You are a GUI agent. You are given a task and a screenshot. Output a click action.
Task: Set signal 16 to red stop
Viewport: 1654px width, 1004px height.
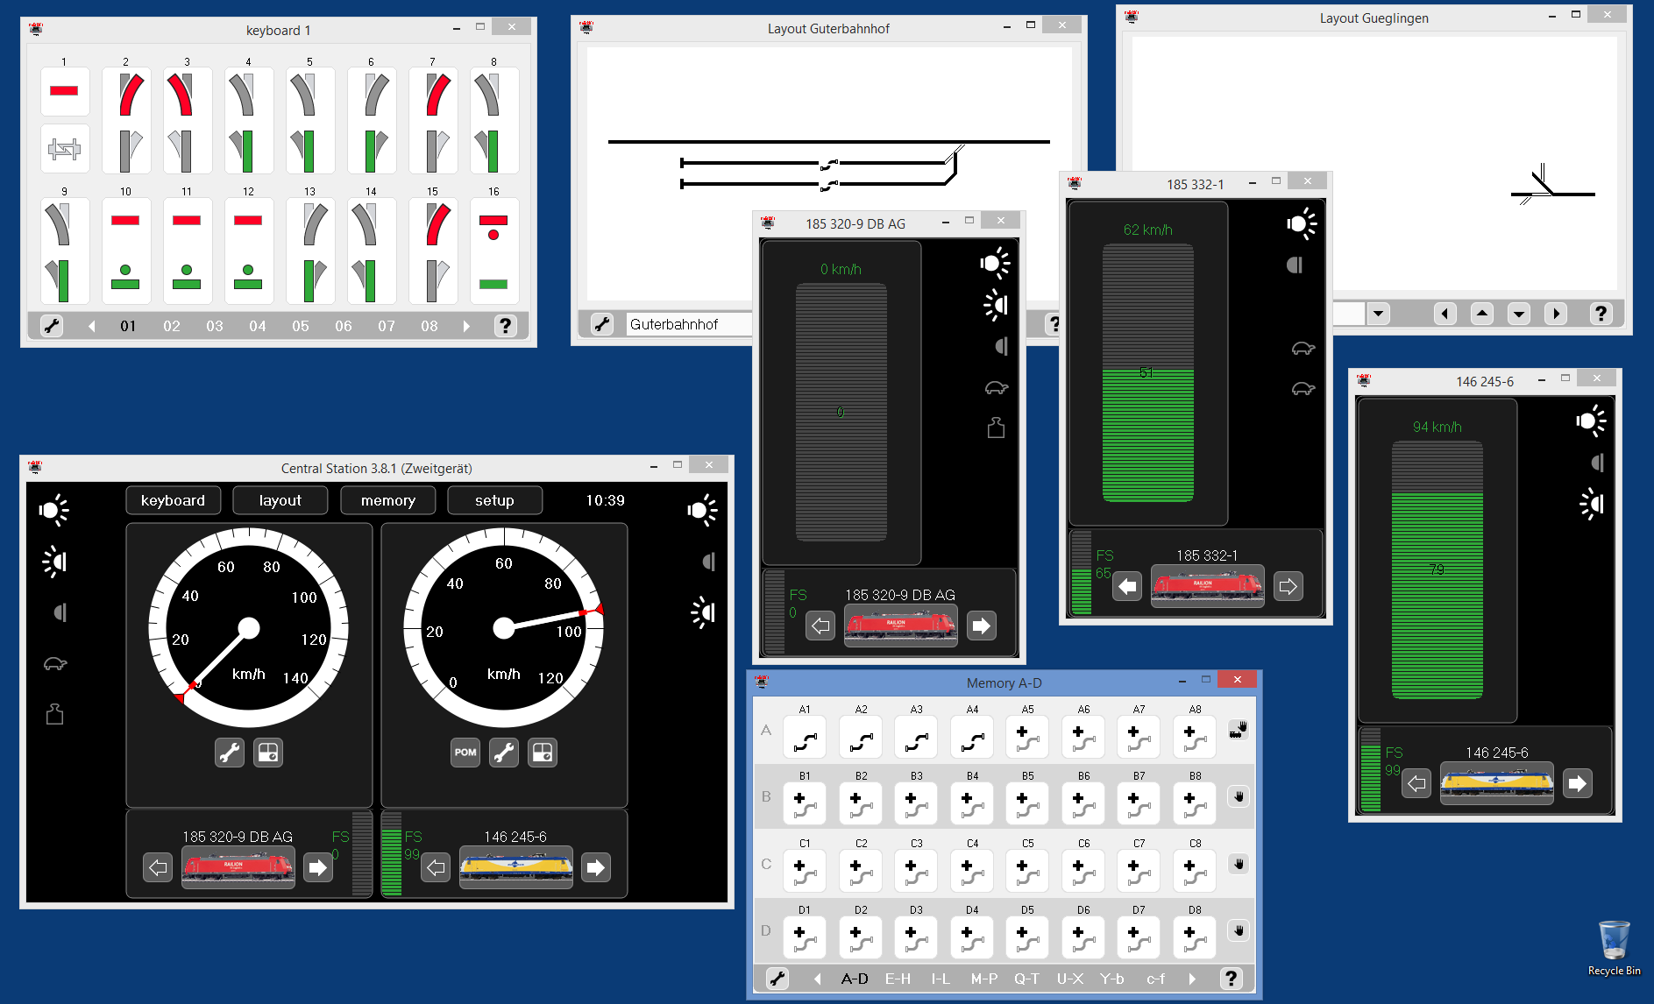click(493, 226)
